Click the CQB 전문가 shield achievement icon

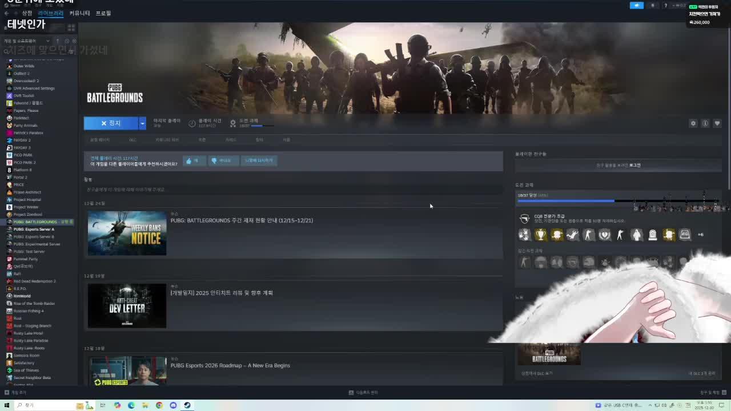[x=524, y=218]
